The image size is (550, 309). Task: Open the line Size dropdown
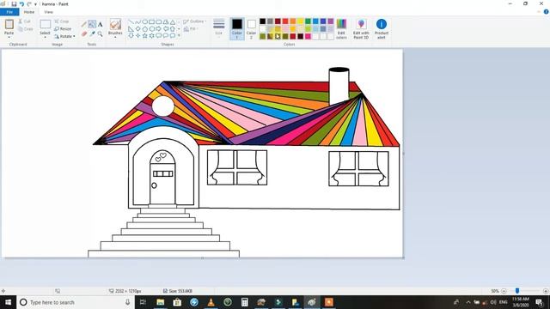[x=218, y=27]
